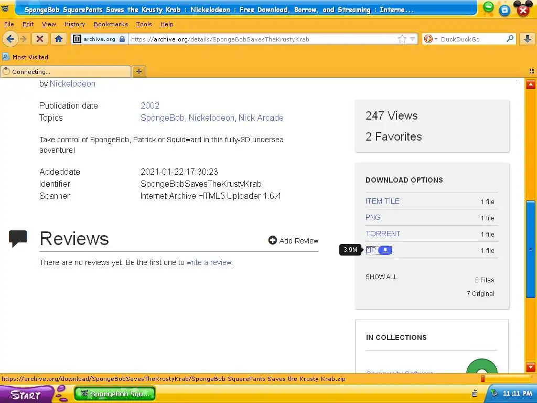Click the 7 Original count

point(480,294)
